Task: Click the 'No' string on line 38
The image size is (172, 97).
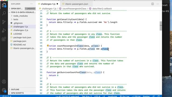Action: 105,22
